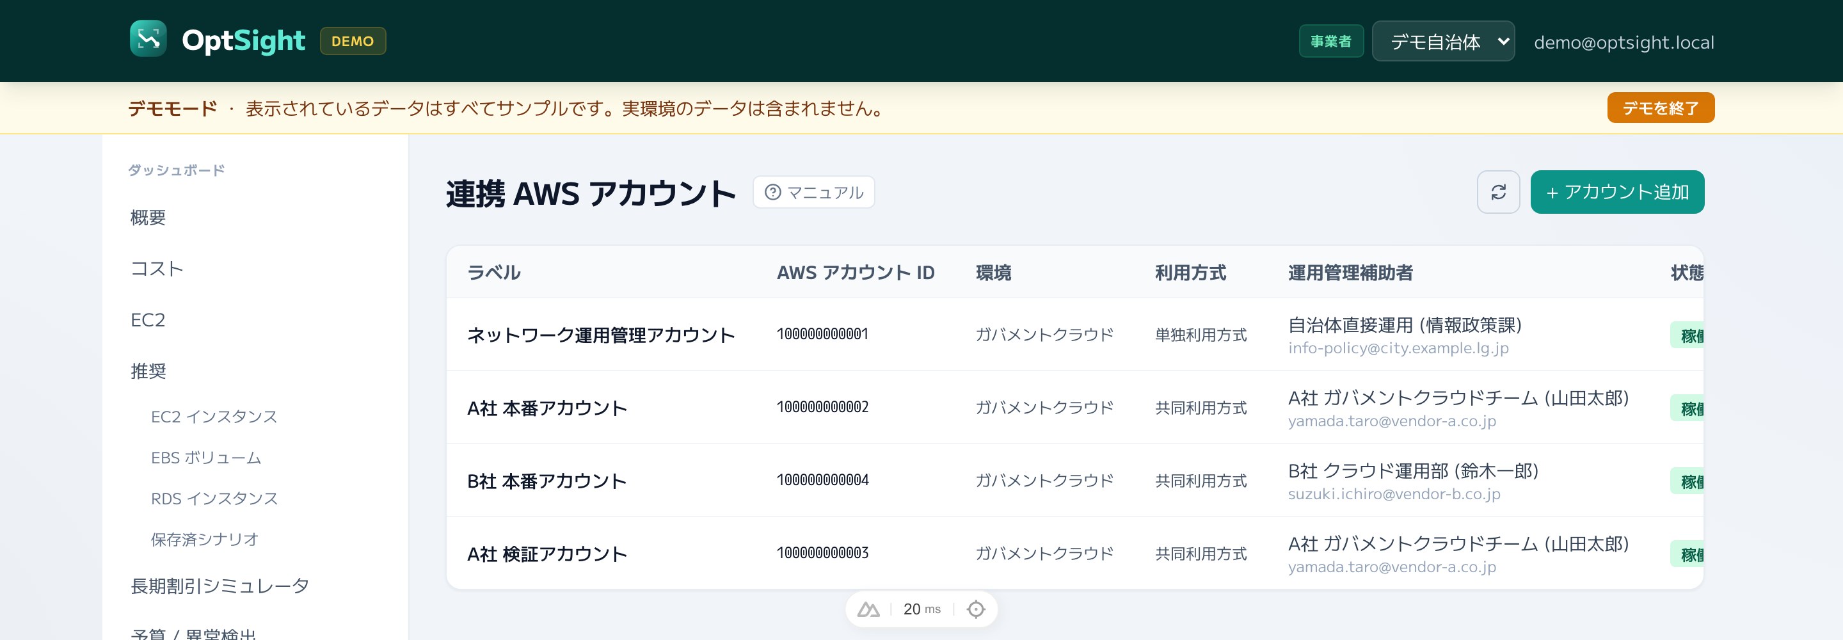Open the EC2 sidebar item
The height and width of the screenshot is (640, 1843).
(148, 320)
